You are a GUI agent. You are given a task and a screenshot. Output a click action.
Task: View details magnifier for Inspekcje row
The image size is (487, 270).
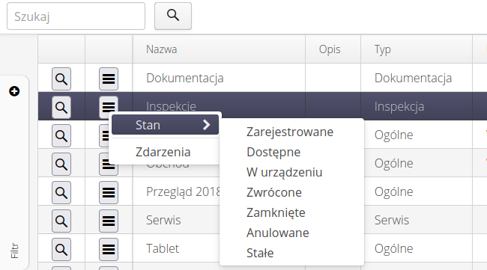point(61,108)
